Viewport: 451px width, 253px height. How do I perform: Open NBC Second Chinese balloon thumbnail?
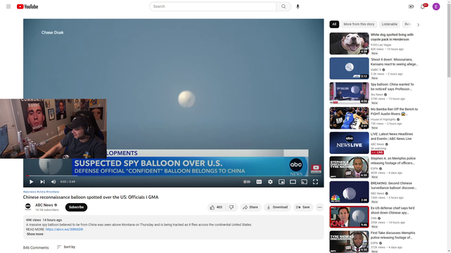(x=350, y=192)
